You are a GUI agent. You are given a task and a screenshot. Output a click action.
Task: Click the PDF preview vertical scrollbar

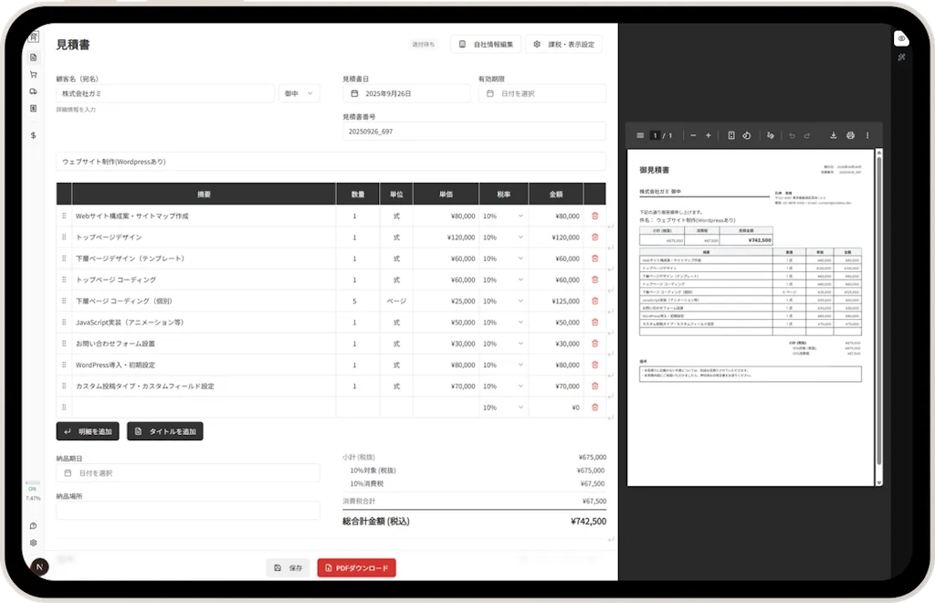tap(879, 311)
